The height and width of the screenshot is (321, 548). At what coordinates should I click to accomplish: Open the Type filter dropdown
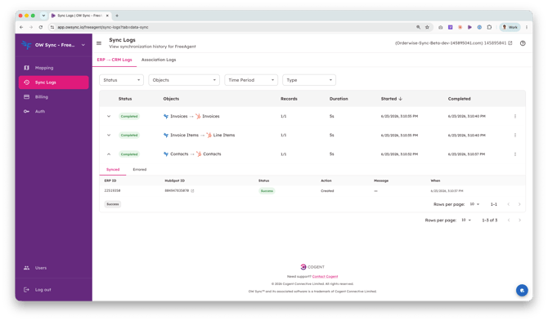point(309,80)
